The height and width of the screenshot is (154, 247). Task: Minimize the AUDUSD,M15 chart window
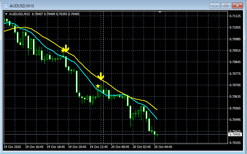pos(214,6)
